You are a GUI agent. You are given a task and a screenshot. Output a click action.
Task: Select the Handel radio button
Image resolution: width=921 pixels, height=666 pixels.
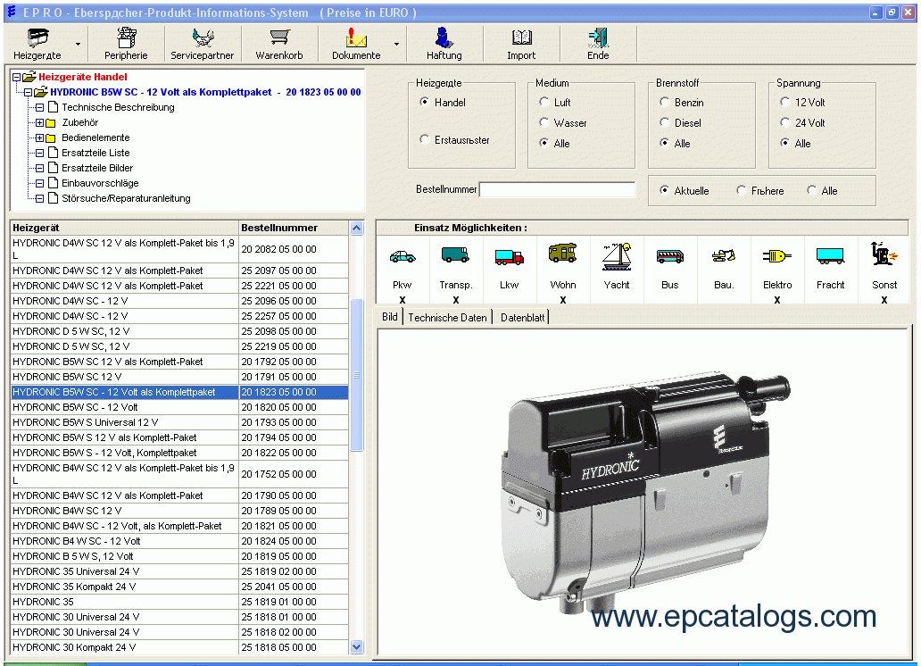pos(424,102)
